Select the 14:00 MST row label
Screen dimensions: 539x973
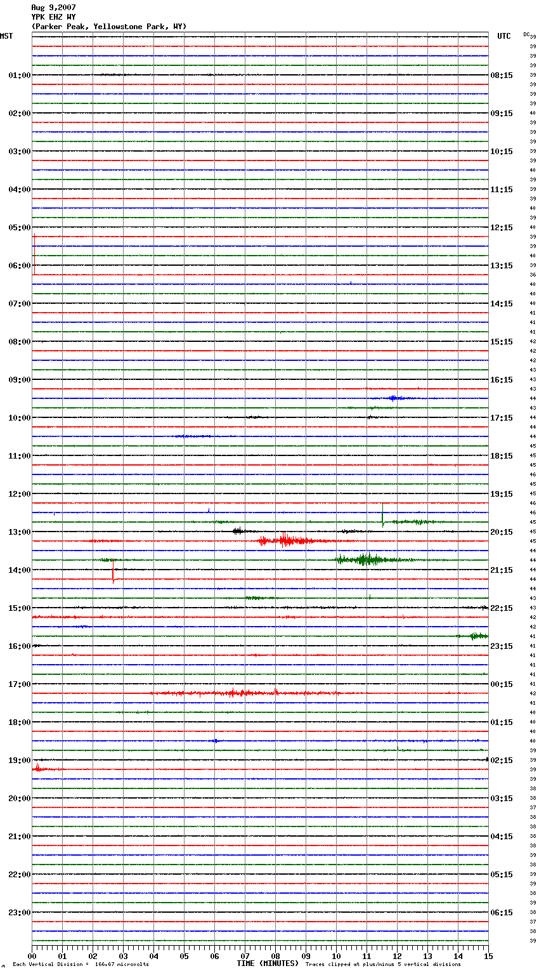20,570
